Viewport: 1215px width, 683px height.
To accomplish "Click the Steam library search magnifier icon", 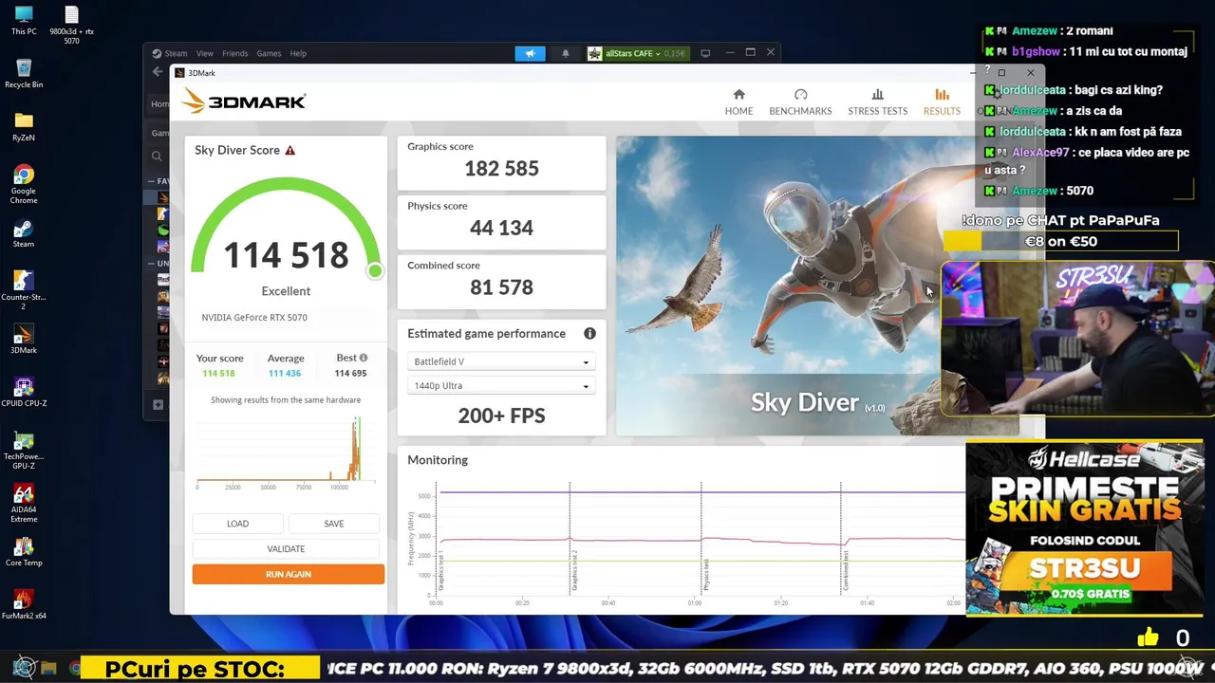I will (158, 157).
